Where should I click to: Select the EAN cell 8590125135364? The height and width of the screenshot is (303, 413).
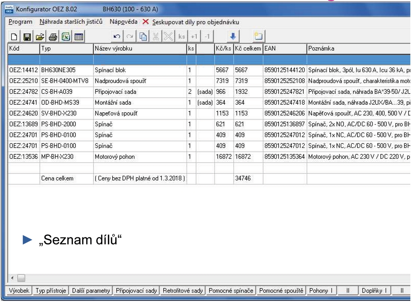(x=285, y=157)
